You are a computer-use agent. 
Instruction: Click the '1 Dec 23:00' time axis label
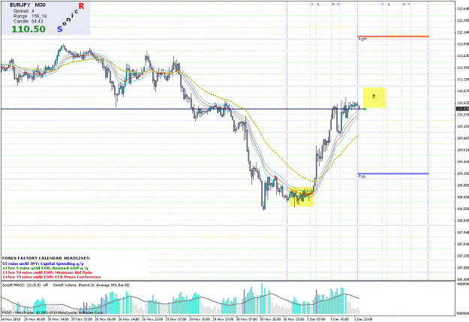tap(364, 319)
